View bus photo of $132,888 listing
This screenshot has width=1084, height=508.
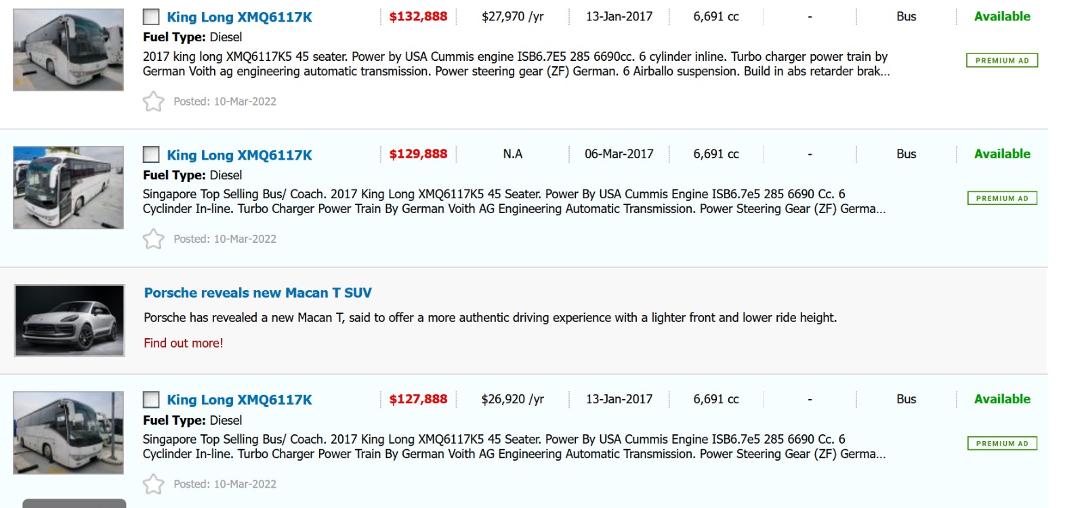coord(68,50)
